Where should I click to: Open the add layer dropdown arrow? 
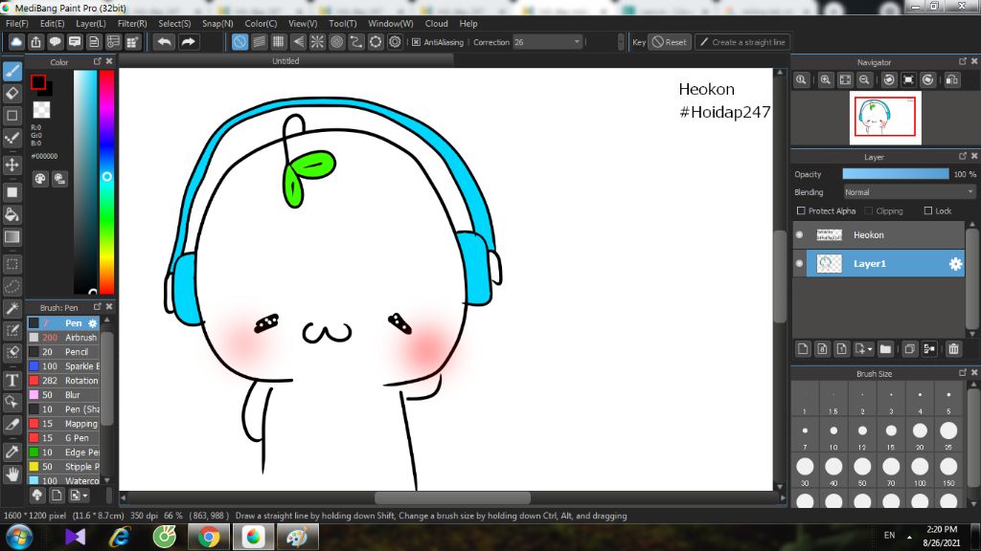click(x=869, y=349)
